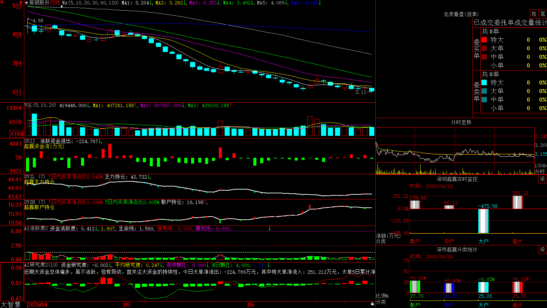Click the 大智慧 logo in the bottom-left corner
This screenshot has width=547, height=308.
point(11,305)
